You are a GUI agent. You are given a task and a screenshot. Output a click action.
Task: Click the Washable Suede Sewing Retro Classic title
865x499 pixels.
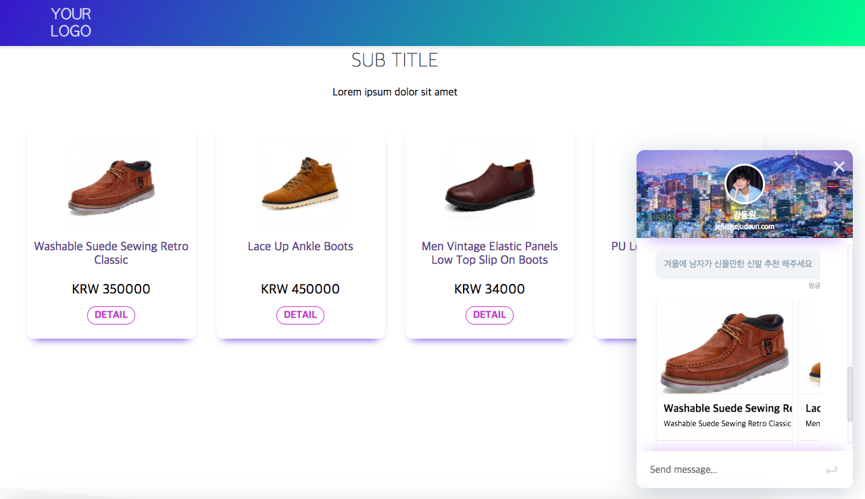[112, 253]
